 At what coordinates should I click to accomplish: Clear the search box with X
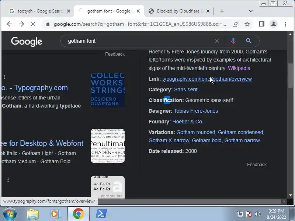point(217,41)
